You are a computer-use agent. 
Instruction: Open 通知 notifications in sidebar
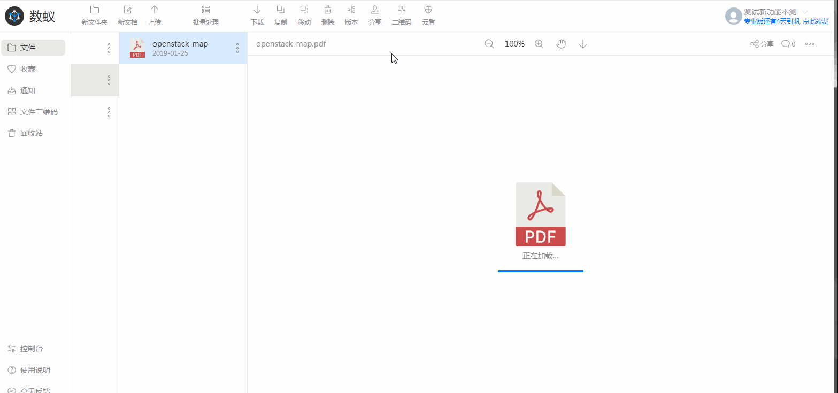pyautogui.click(x=33, y=90)
